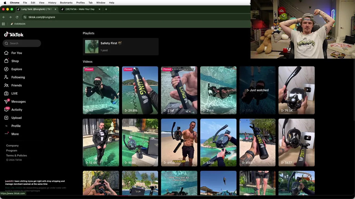355x199 pixels.
Task: Click the Upload plus icon
Action: pos(6,118)
